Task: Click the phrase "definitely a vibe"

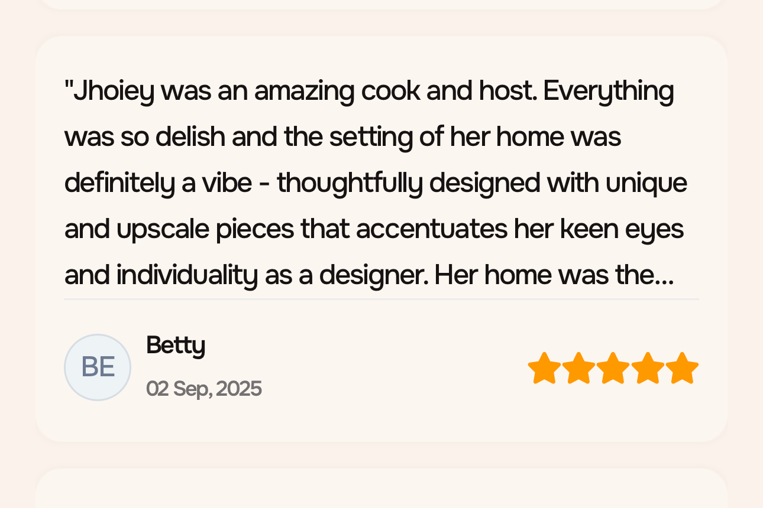Action: pos(158,183)
